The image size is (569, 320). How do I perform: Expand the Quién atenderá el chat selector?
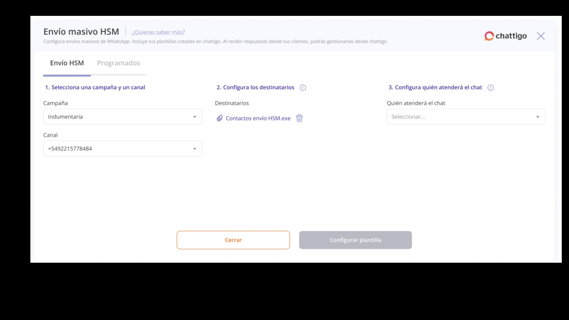coord(466,117)
